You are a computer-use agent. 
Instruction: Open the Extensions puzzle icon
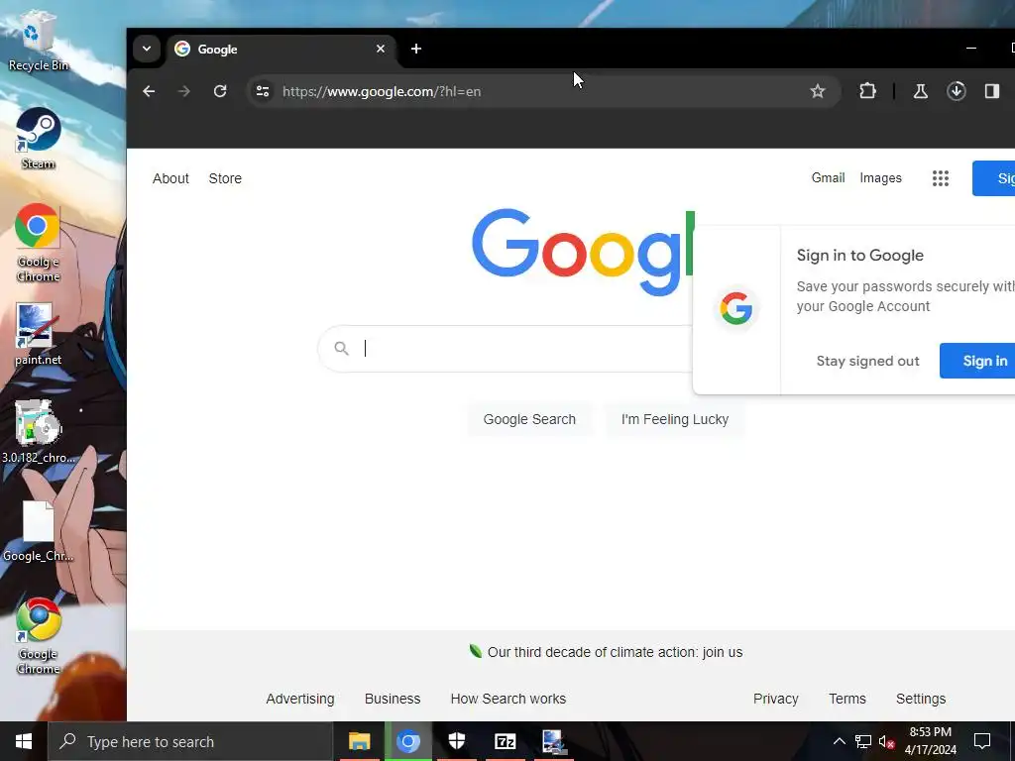pos(867,91)
